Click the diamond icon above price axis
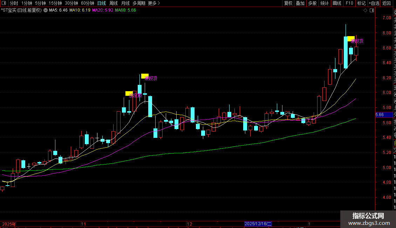This screenshot has height=228, width=396. tap(365, 11)
